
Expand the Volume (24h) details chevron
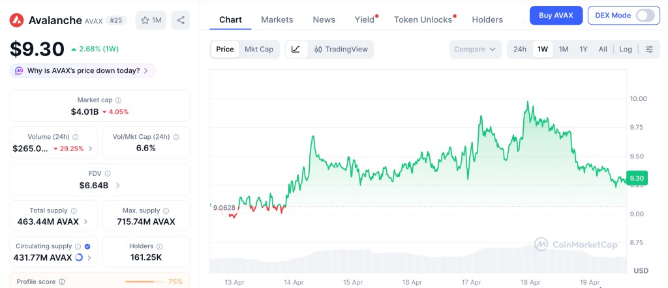click(90, 149)
